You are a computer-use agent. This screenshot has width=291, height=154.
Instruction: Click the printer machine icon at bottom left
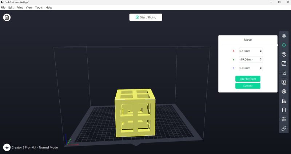(x=7, y=147)
